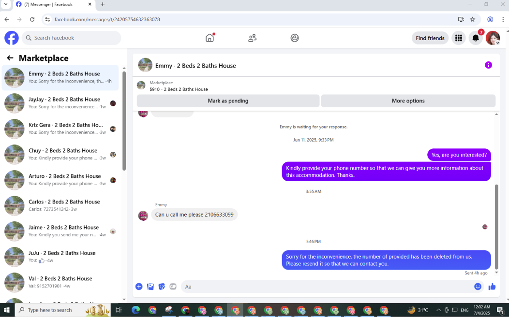This screenshot has width=509, height=317.
Task: Click the Marketplace back arrow
Action: click(x=10, y=58)
